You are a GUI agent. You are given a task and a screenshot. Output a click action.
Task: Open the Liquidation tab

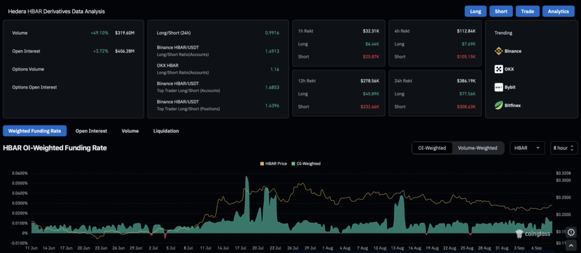(166, 131)
